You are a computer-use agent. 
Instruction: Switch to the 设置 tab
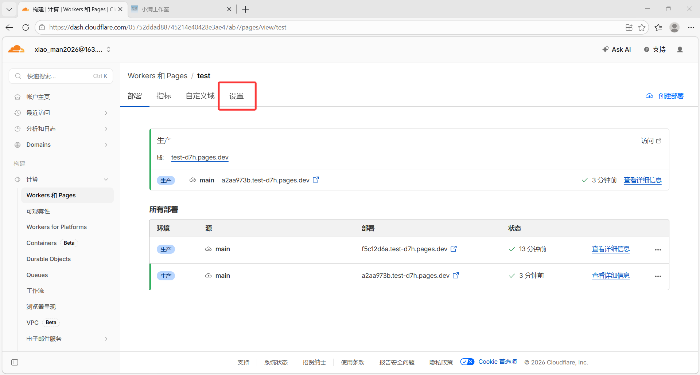[236, 96]
